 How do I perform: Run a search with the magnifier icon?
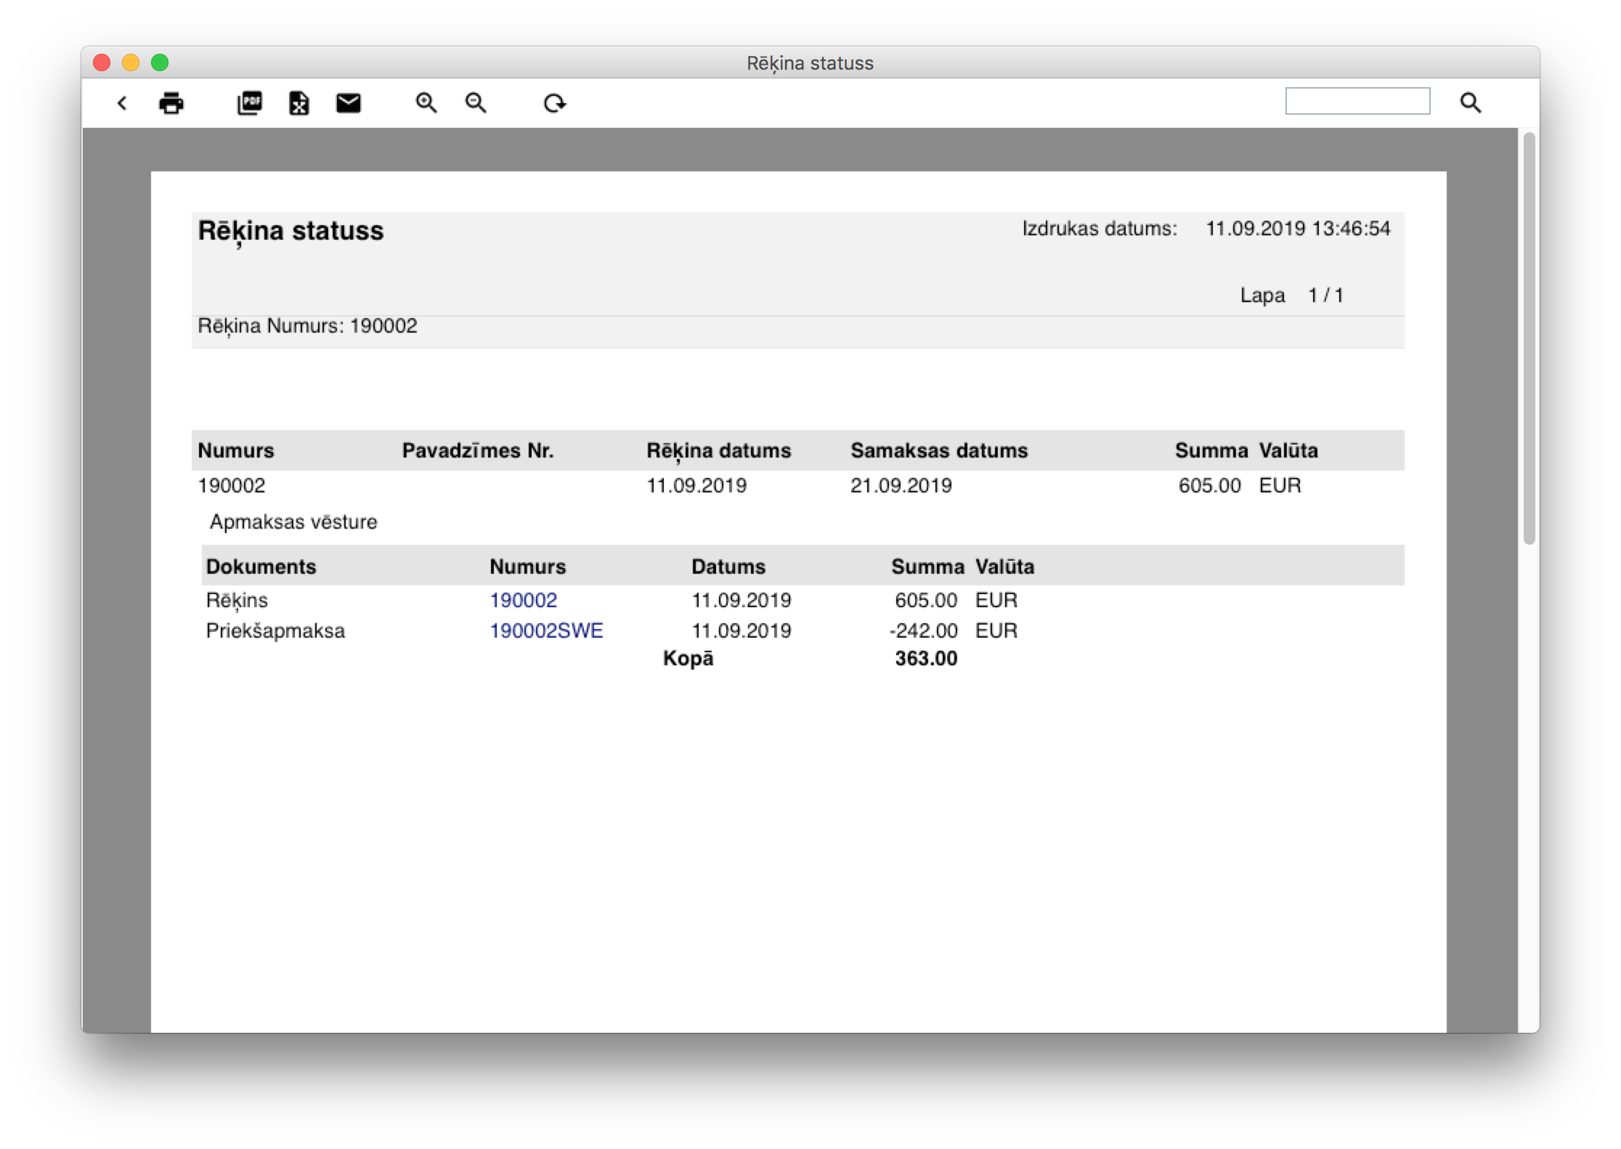click(x=1471, y=103)
